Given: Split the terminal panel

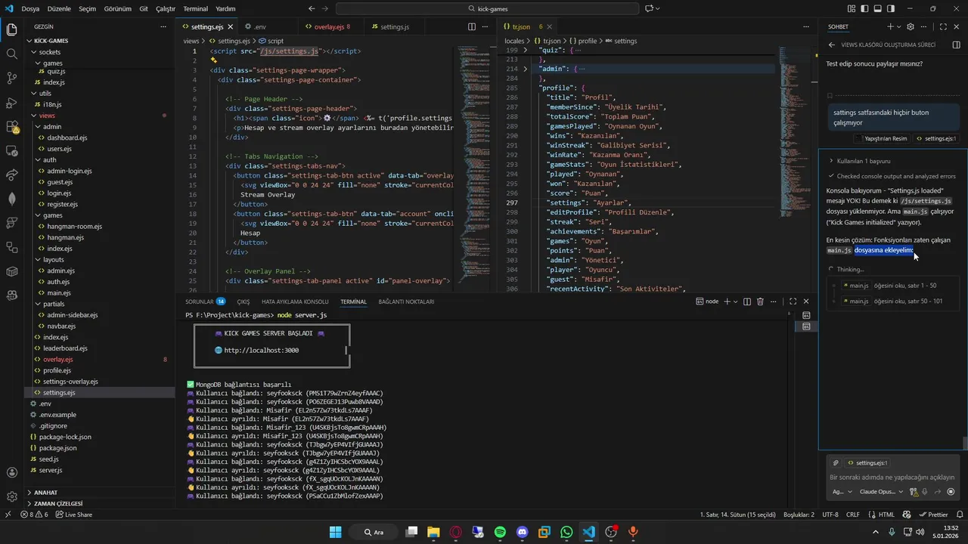Looking at the screenshot, I should coord(746,301).
